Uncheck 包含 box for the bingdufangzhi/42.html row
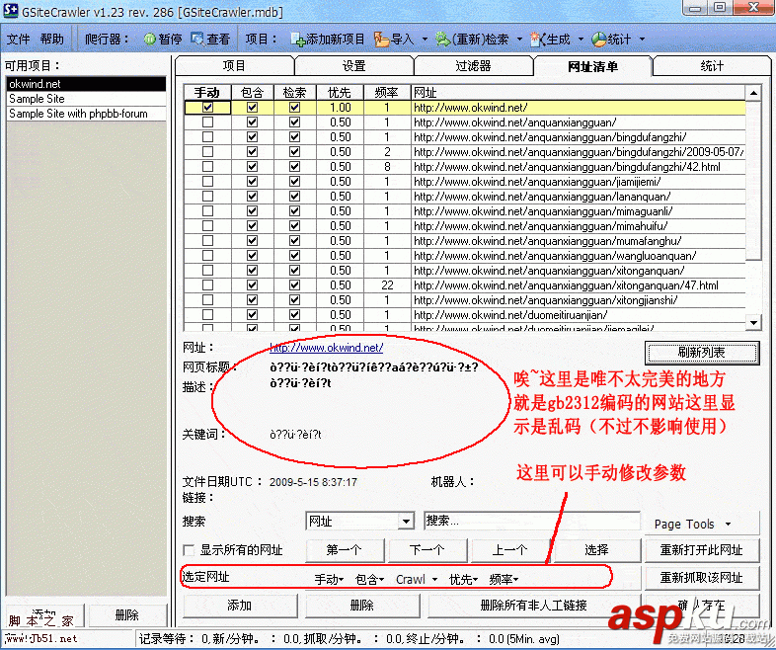 pos(252,167)
